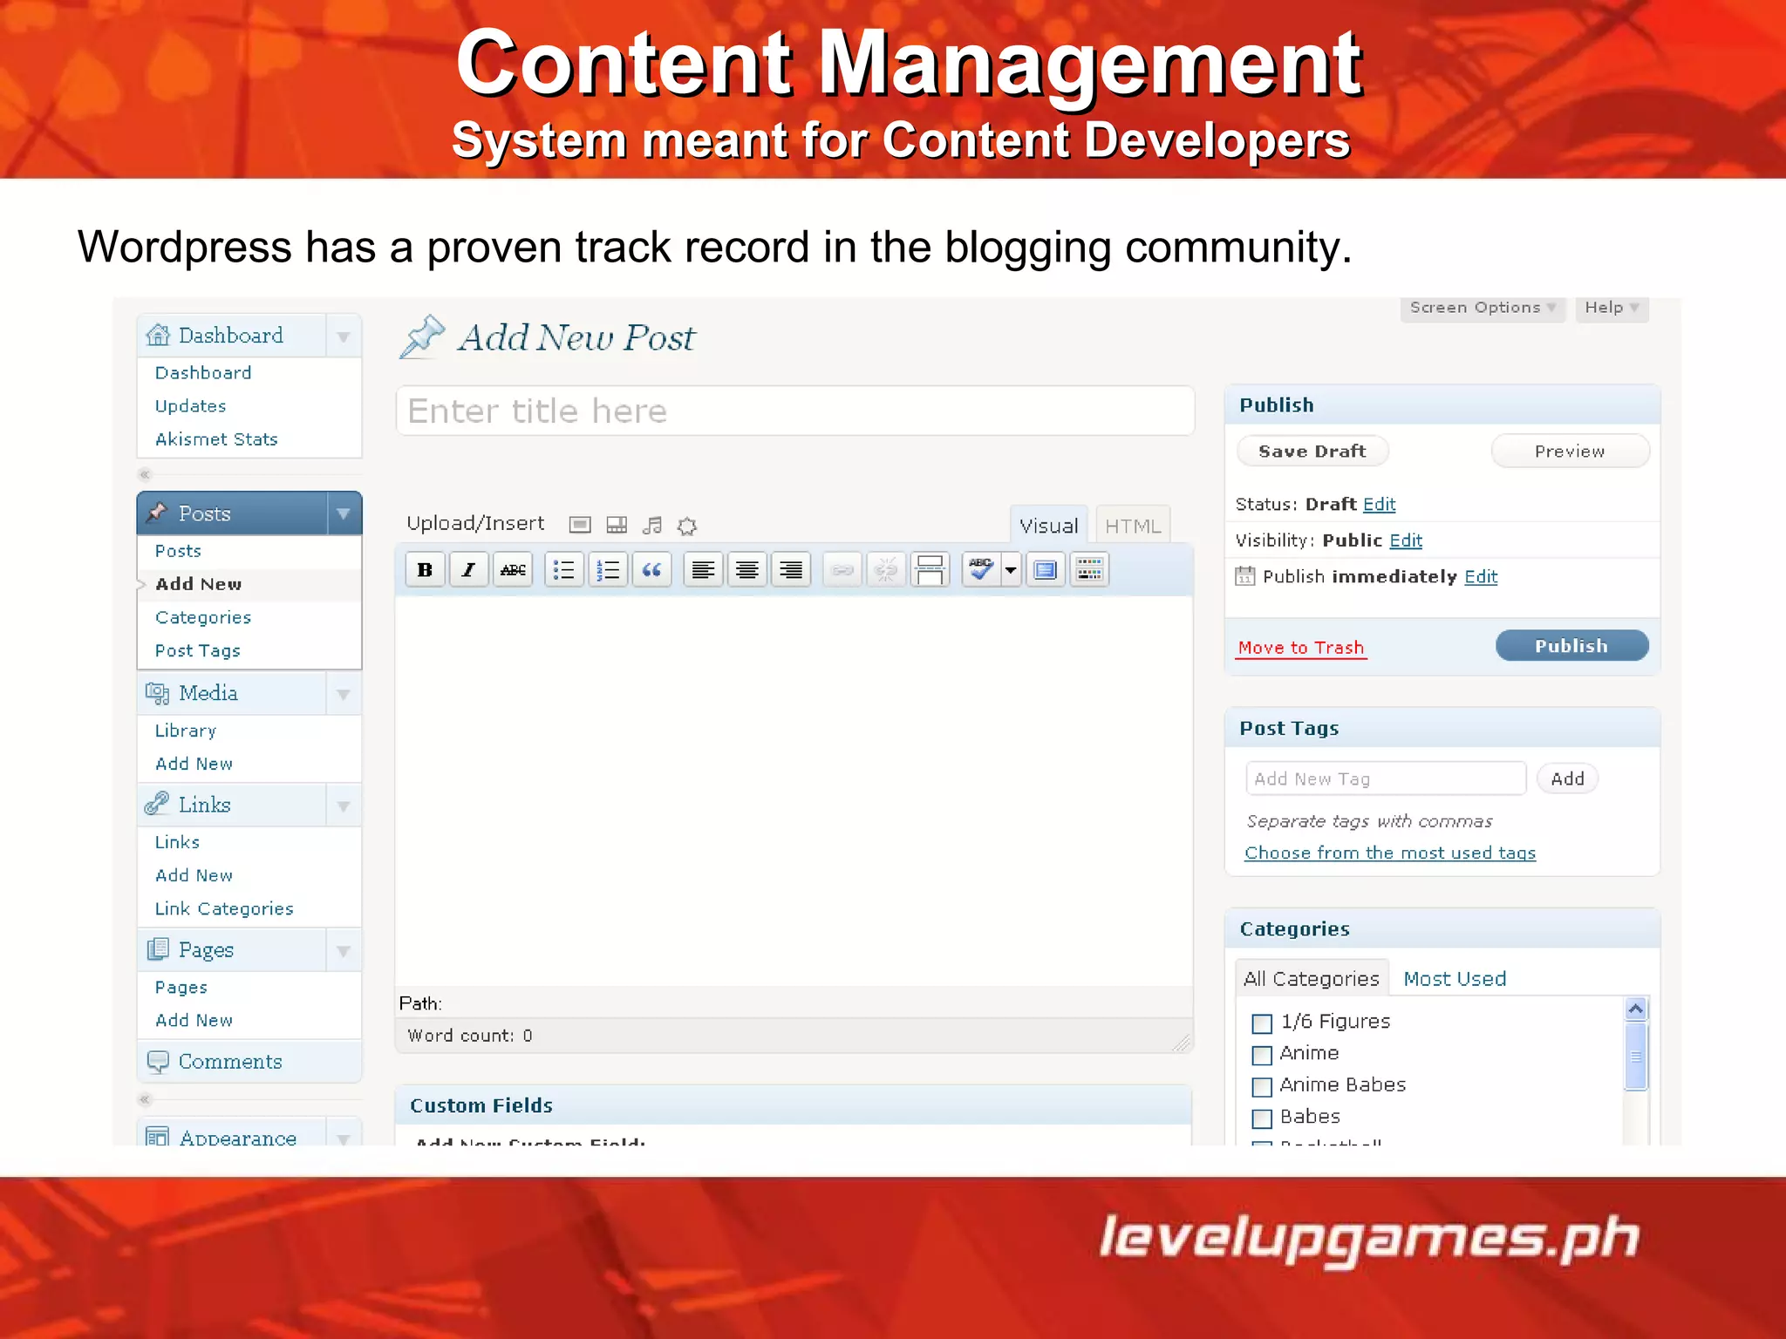The image size is (1786, 1339).
Task: Show the kitchen sink toolbar row
Action: coord(1089,570)
